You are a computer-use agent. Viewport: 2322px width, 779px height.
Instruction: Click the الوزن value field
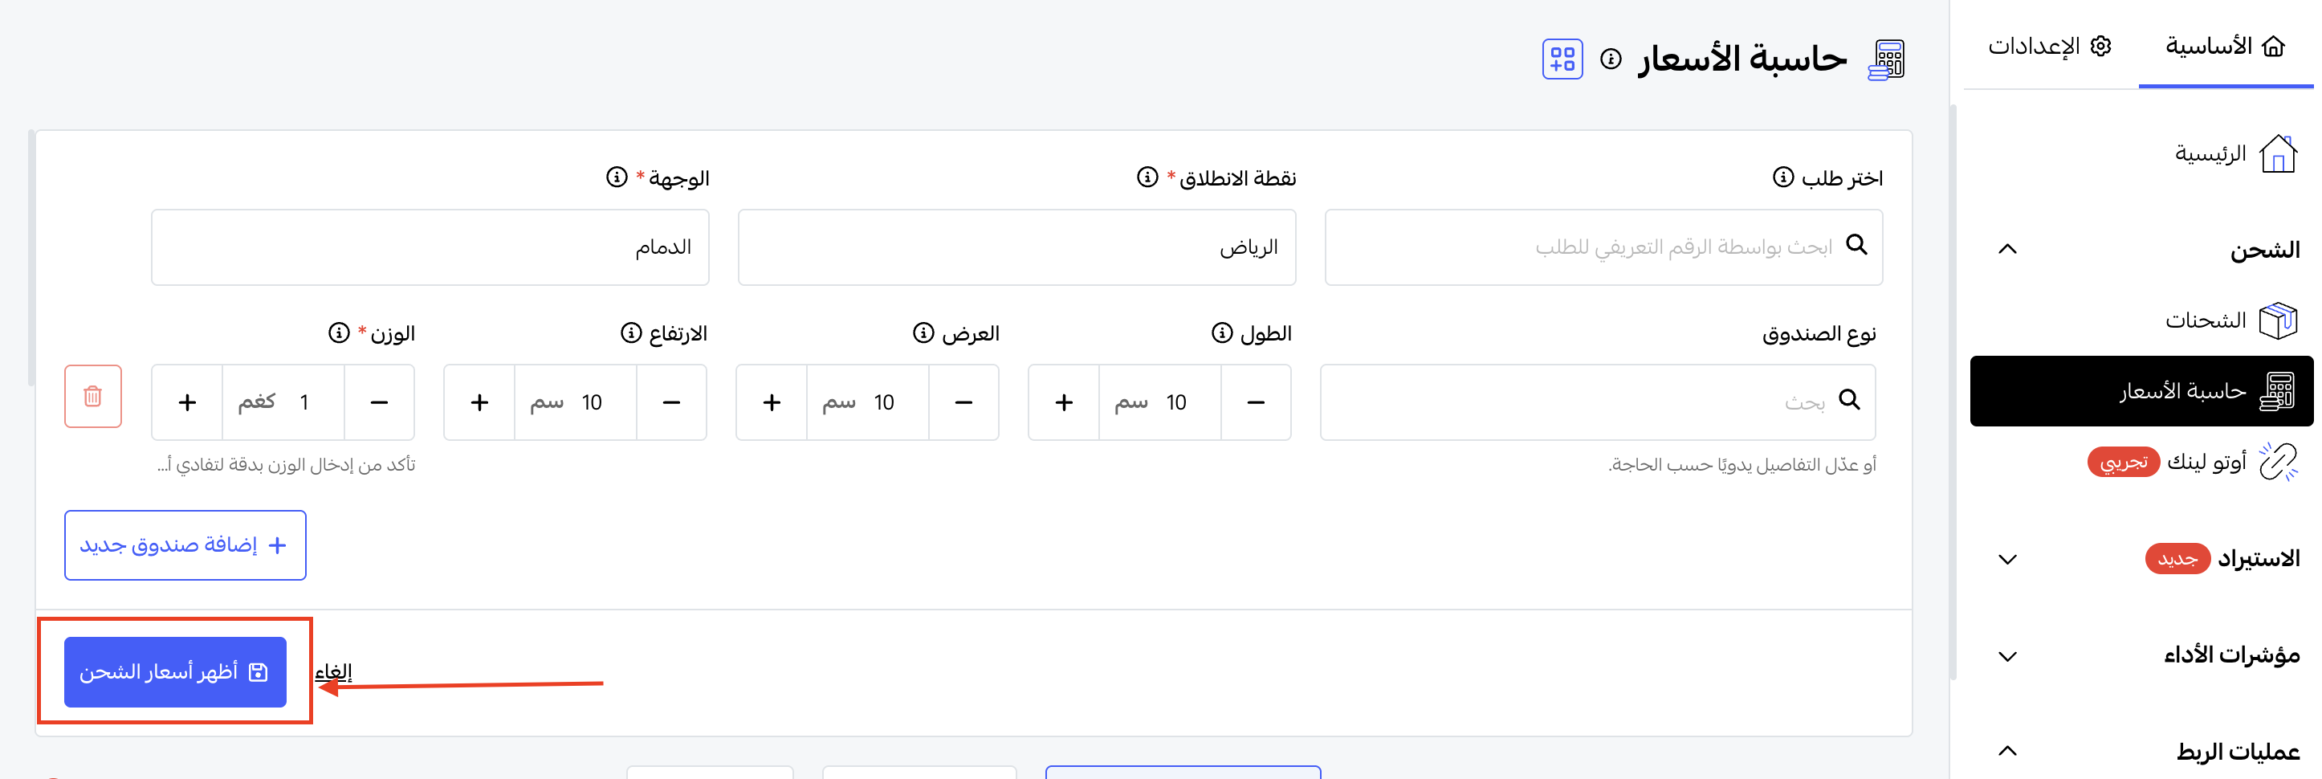pyautogui.click(x=284, y=402)
